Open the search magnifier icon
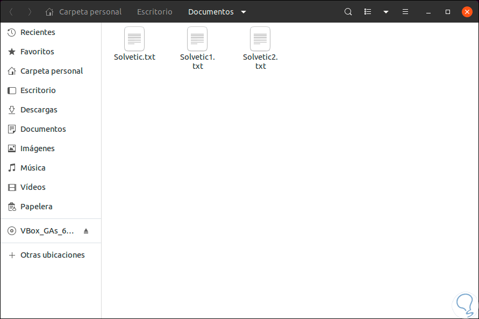The width and height of the screenshot is (479, 319). pyautogui.click(x=348, y=12)
